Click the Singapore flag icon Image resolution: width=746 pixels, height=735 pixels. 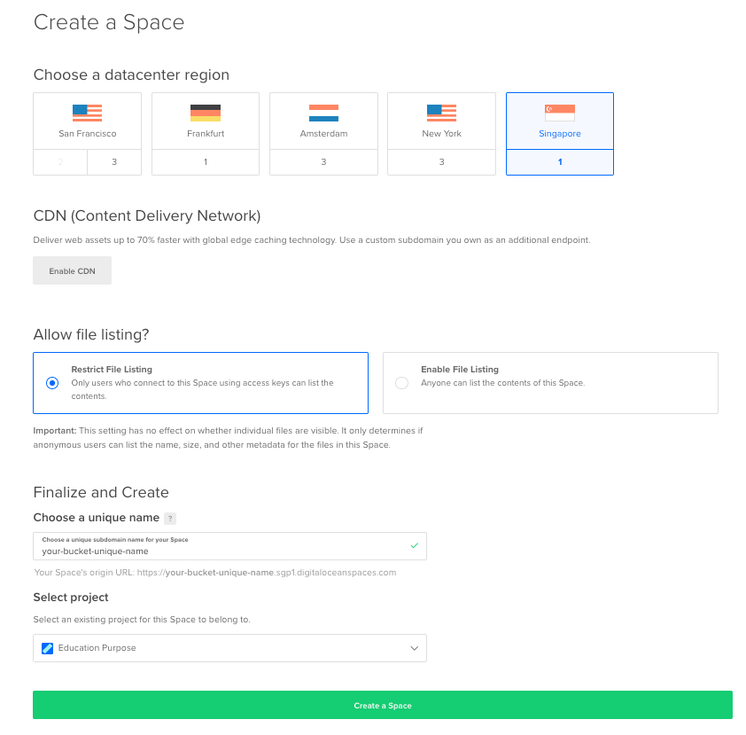559,113
